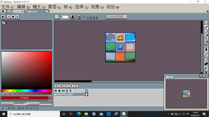The height and width of the screenshot is (117, 209).
Task: Select the Paint Bucket tool
Action: 206,50
